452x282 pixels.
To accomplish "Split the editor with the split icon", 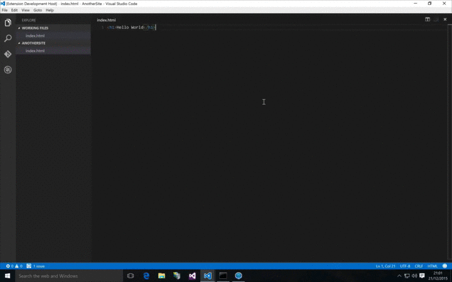I will [428, 19].
